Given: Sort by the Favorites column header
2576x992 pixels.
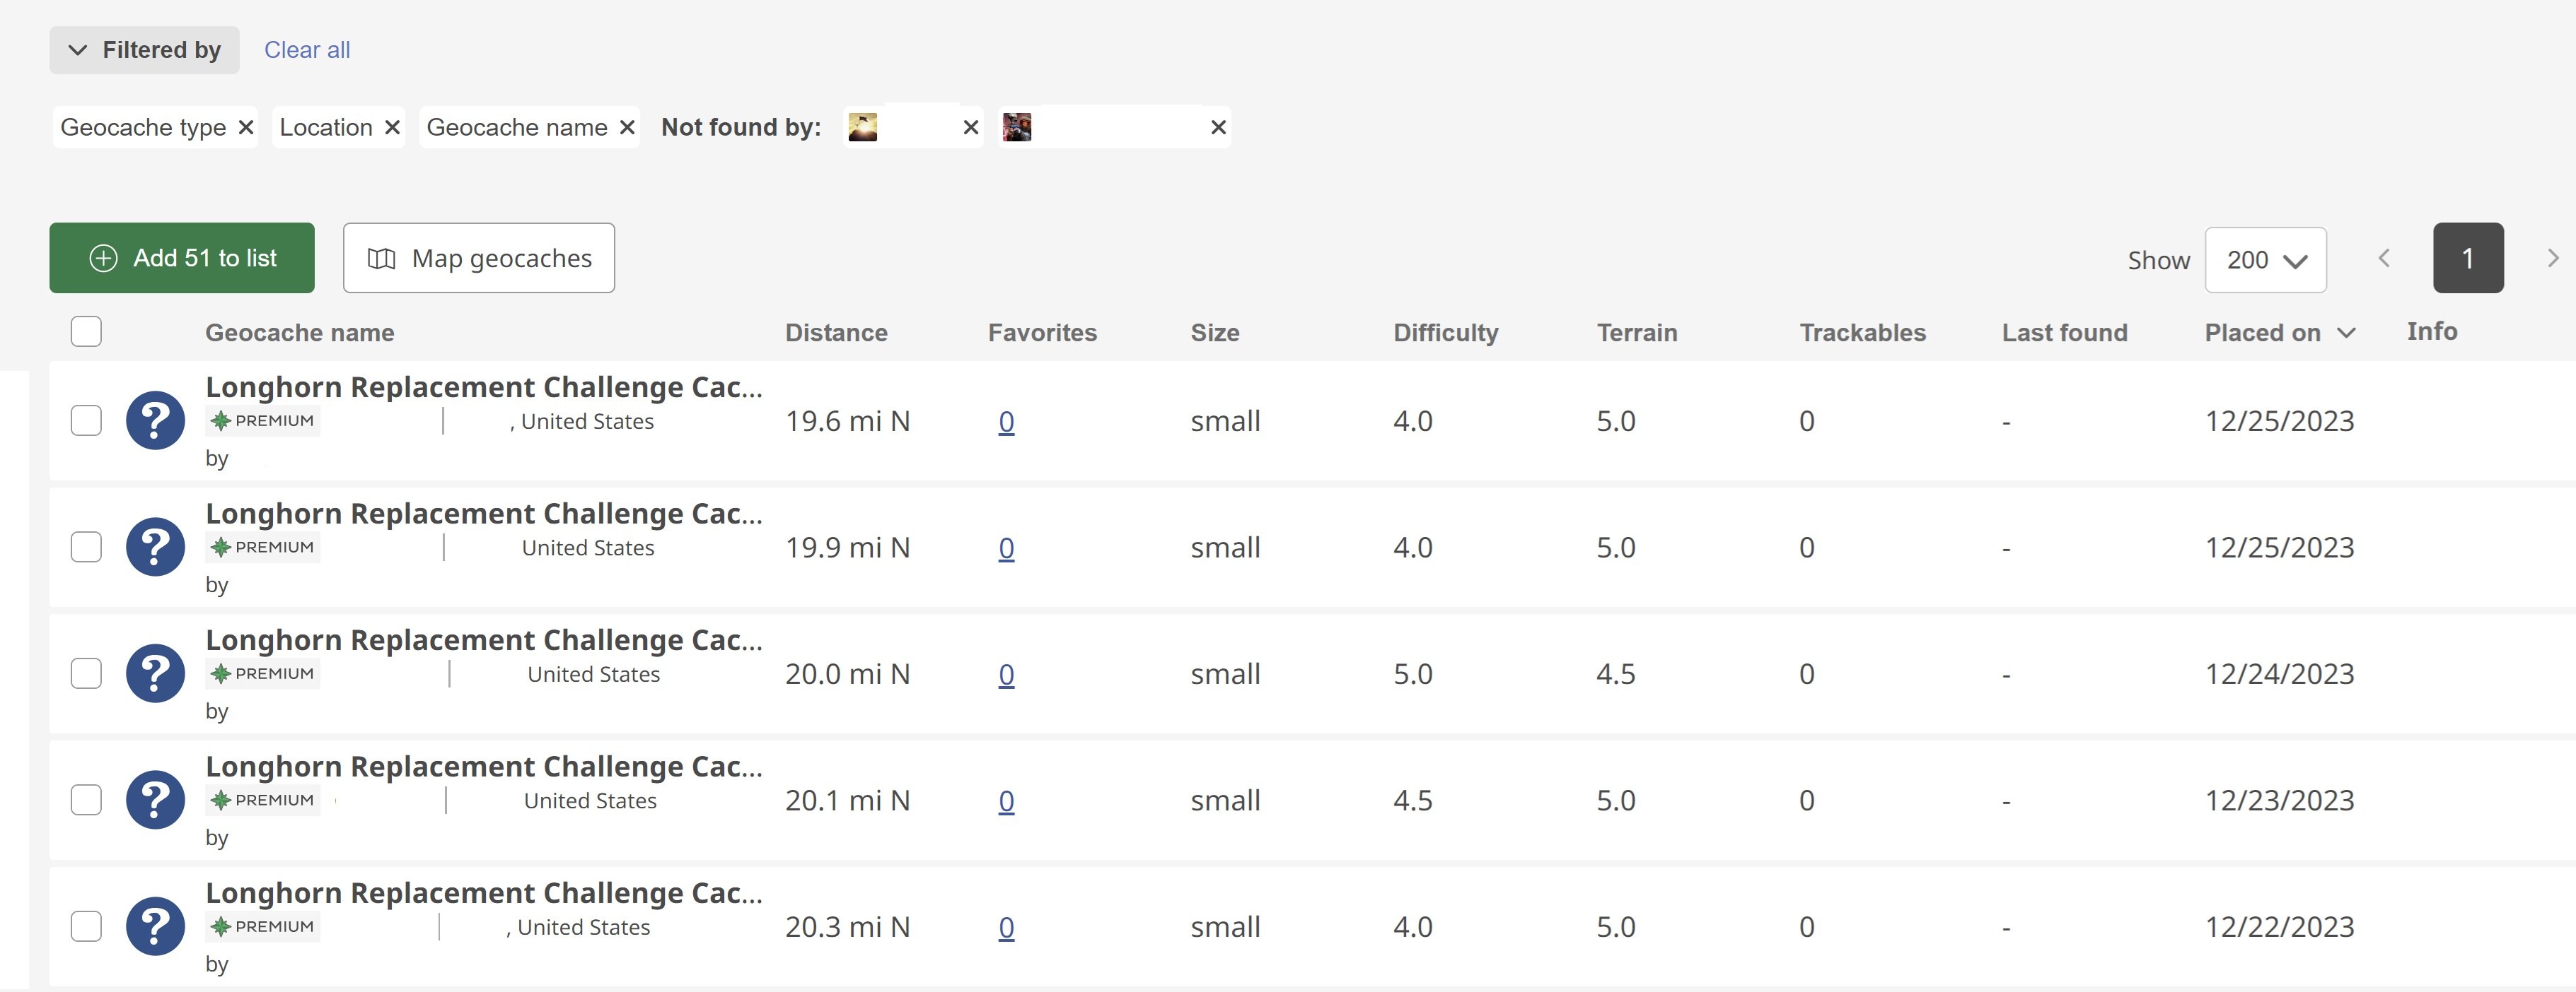Looking at the screenshot, I should (1041, 333).
